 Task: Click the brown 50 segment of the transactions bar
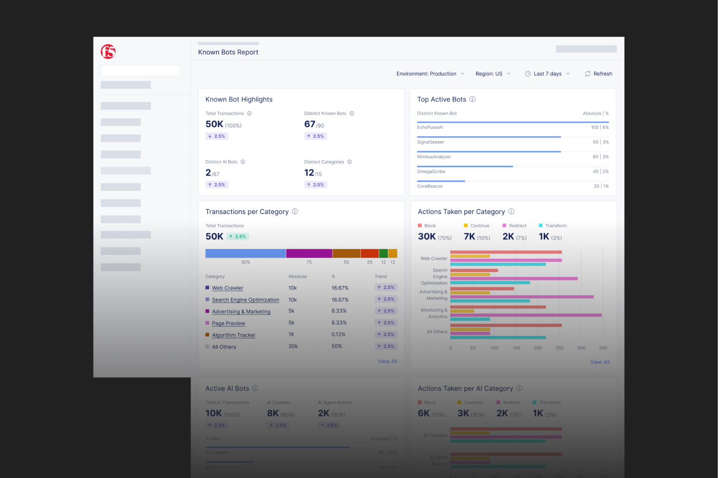pos(346,254)
